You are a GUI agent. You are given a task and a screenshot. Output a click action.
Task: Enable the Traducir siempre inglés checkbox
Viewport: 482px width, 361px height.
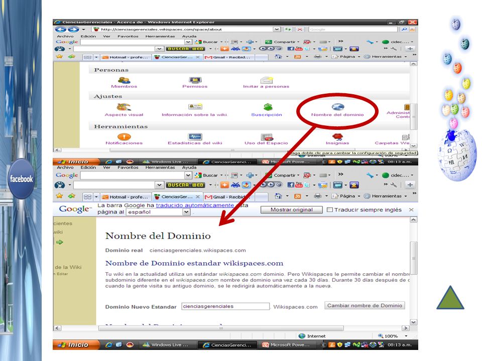tap(330, 210)
